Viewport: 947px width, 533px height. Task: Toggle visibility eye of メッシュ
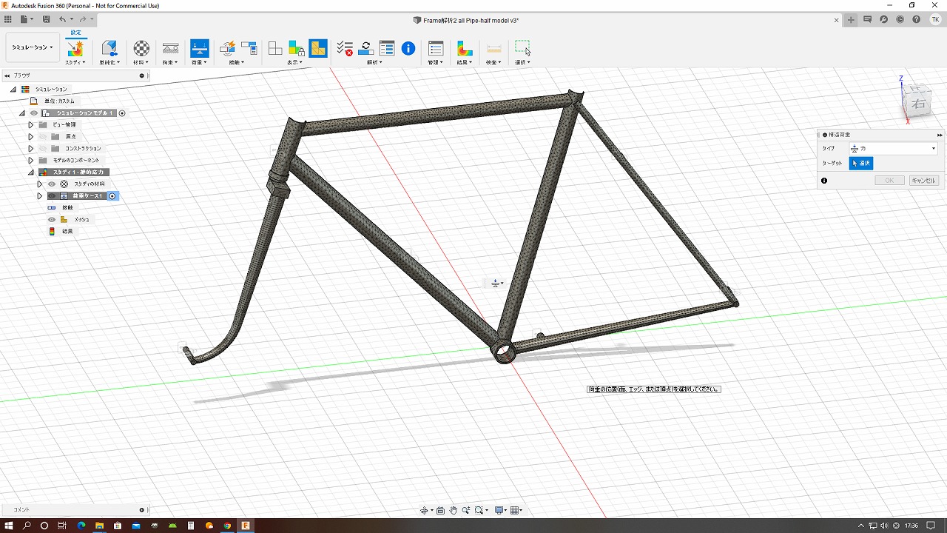52,220
